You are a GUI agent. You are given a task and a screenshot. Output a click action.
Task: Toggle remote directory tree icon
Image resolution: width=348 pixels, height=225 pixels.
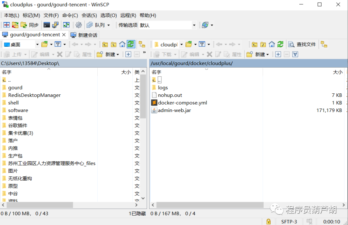coord(324,44)
